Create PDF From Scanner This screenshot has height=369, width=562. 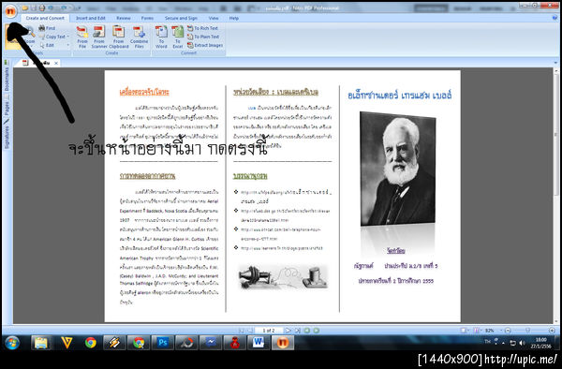coord(99,37)
